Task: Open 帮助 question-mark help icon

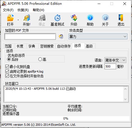Action: point(90,18)
